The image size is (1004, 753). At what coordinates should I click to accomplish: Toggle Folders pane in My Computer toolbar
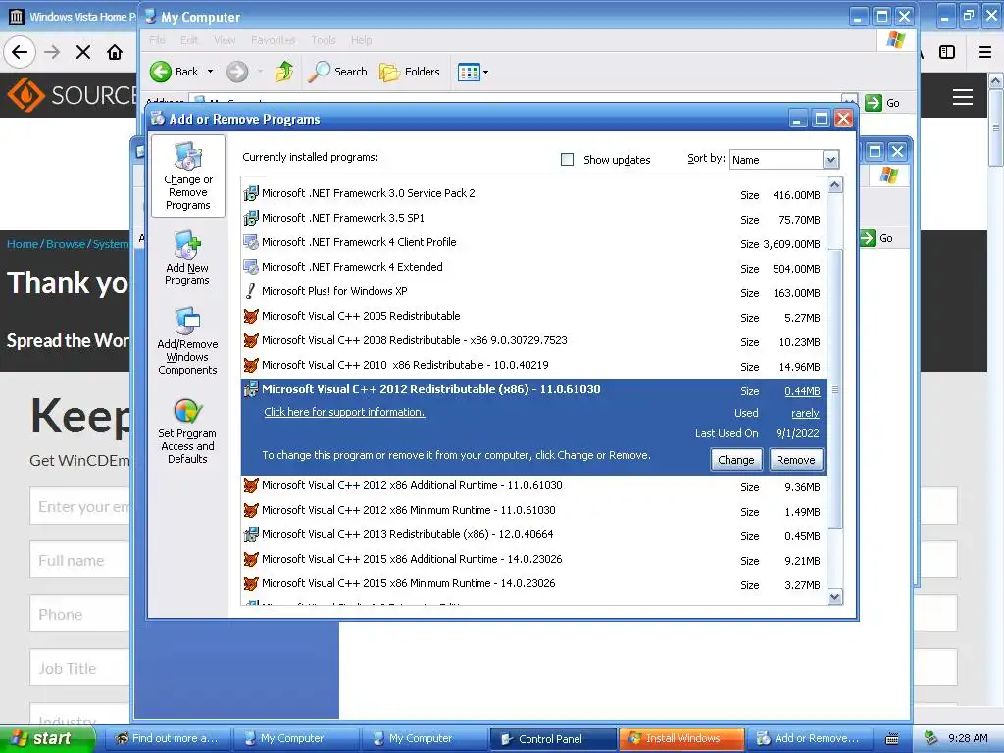(x=409, y=72)
